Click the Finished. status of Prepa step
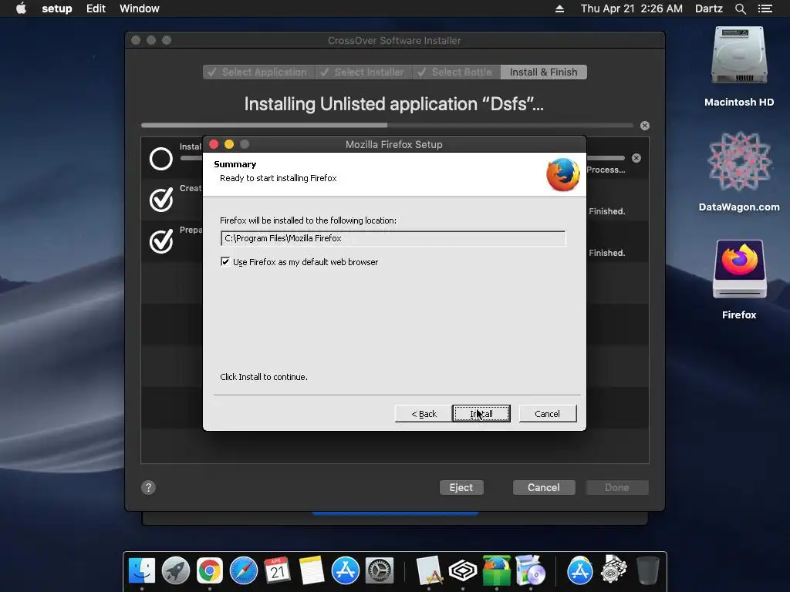The width and height of the screenshot is (790, 592). (x=607, y=253)
